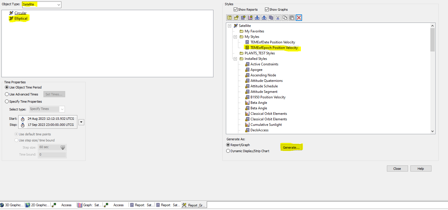This screenshot has width=448, height=210.
Task: Click the Create New Report Style icon
Action: pos(243,18)
